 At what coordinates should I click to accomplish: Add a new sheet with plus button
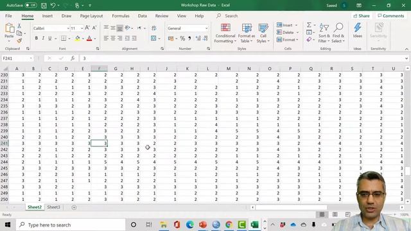coord(74,207)
